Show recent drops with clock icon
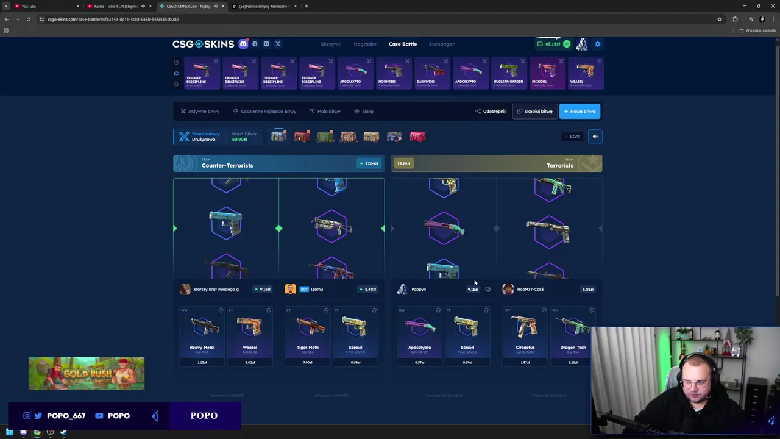This screenshot has height=439, width=780. point(176,62)
